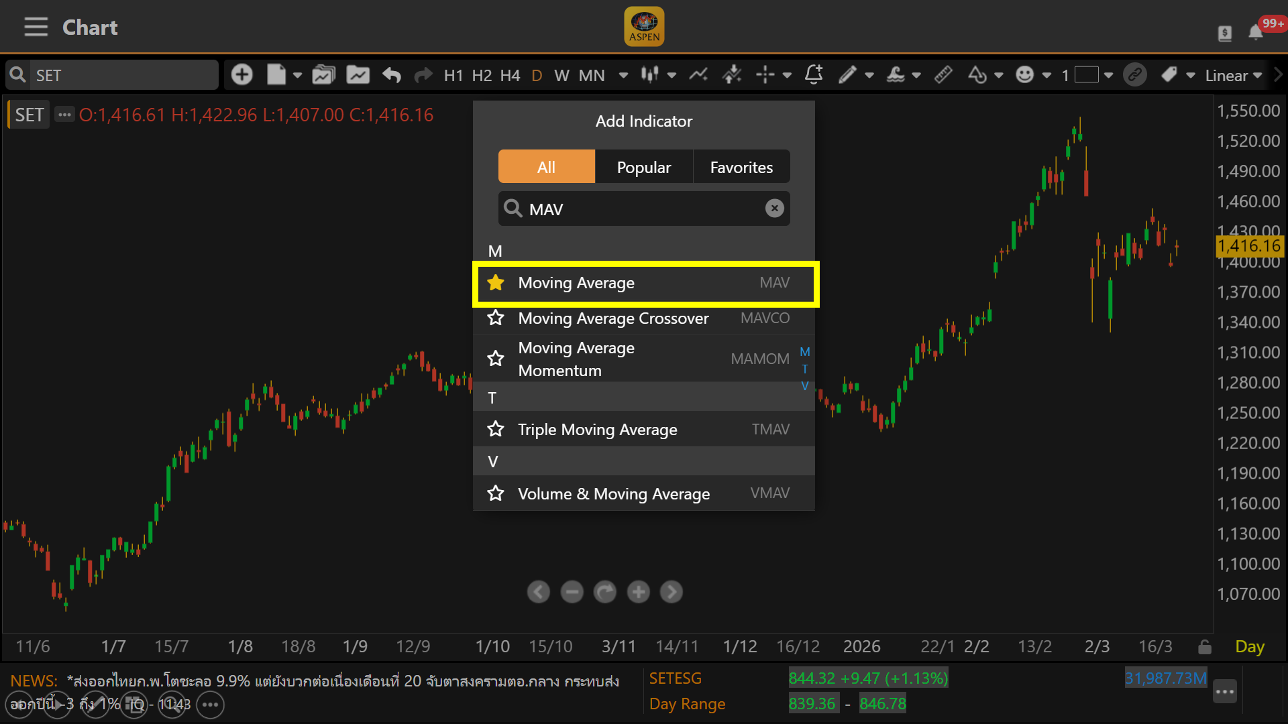This screenshot has height=724, width=1288.
Task: Click the add alert bell icon
Action: pos(813,74)
